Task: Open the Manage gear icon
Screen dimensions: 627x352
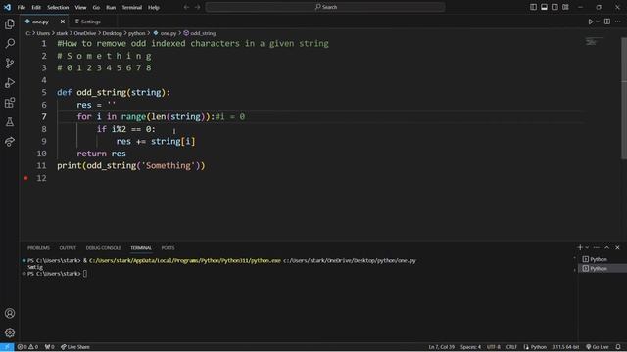Action: pos(10,332)
